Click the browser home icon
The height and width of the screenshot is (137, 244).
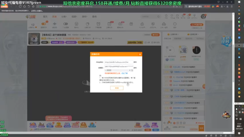(24, 6)
